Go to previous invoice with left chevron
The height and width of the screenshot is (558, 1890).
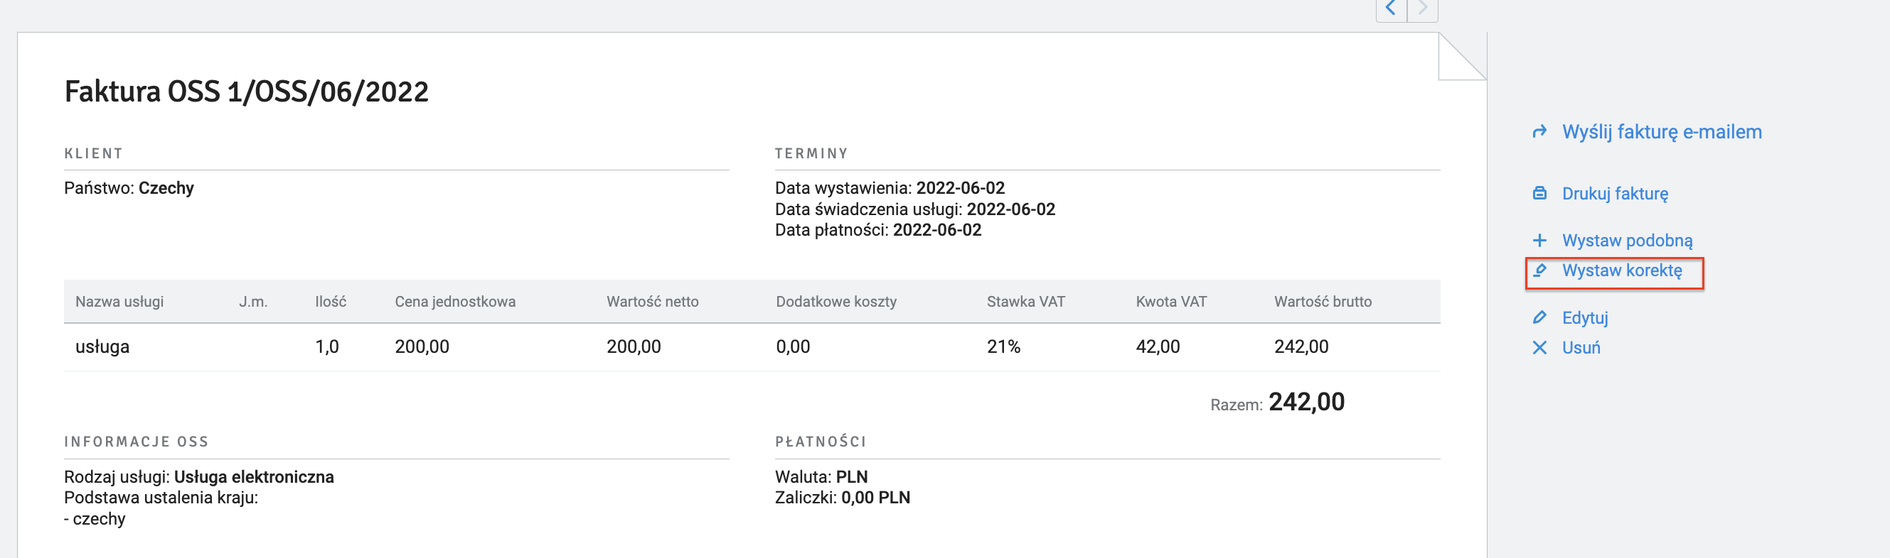click(1391, 9)
